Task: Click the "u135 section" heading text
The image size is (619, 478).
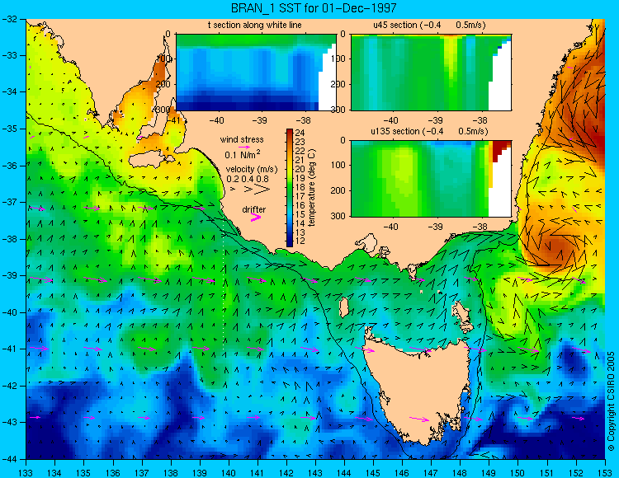Action: 393,131
